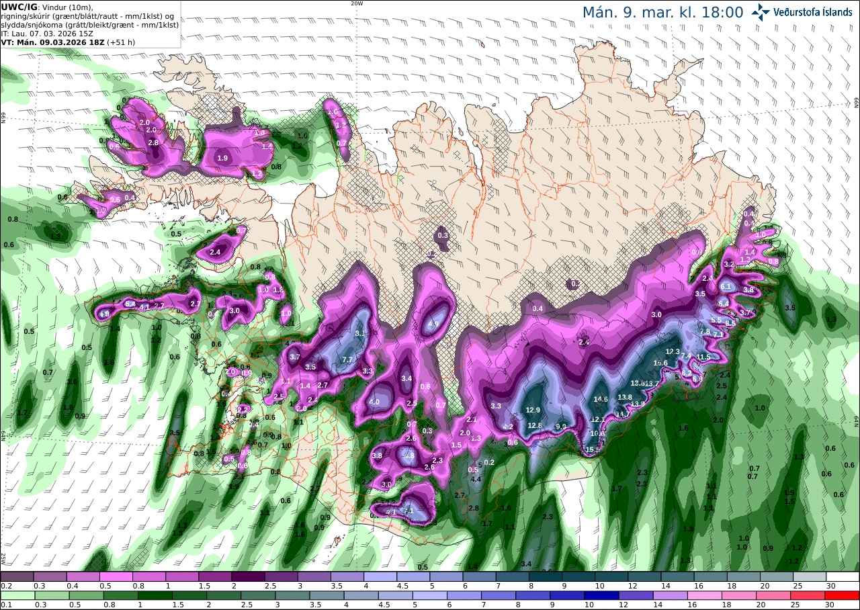The width and height of the screenshot is (860, 610).
Task: Click the 9.9 precipitation value on map
Action: tap(561, 427)
